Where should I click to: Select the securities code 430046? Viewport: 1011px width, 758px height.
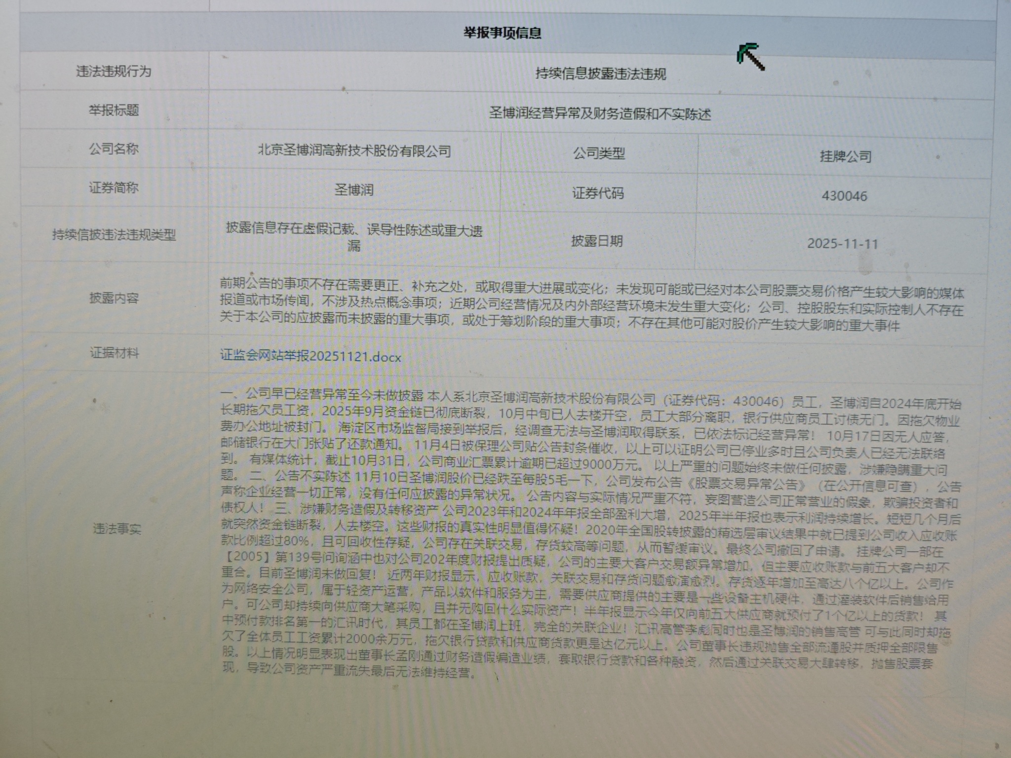click(844, 196)
